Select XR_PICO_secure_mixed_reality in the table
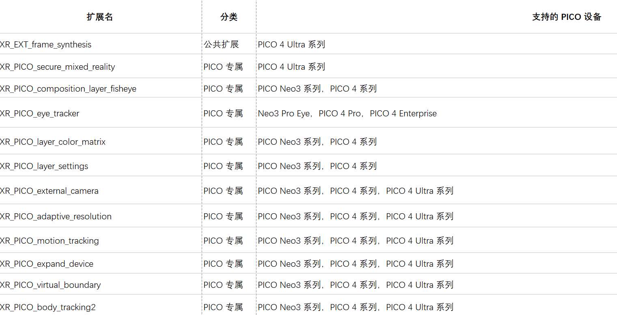This screenshot has height=315, width=617. pyautogui.click(x=58, y=67)
